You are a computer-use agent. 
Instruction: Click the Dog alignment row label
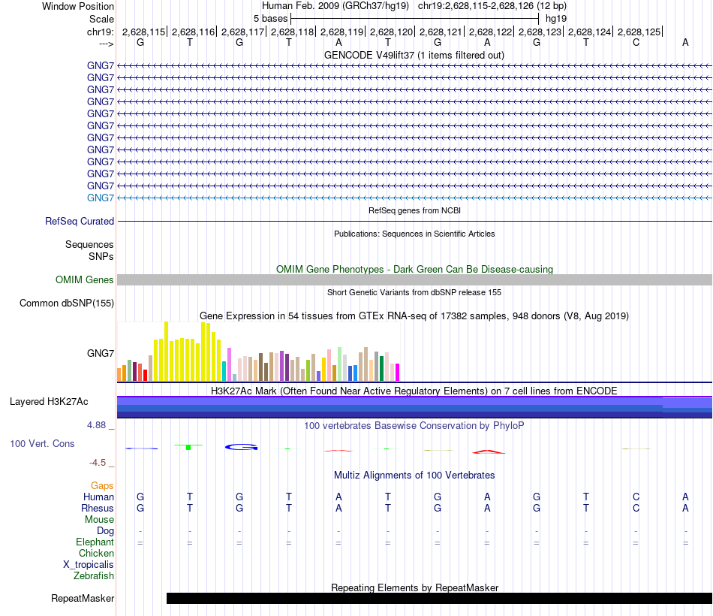pos(106,531)
